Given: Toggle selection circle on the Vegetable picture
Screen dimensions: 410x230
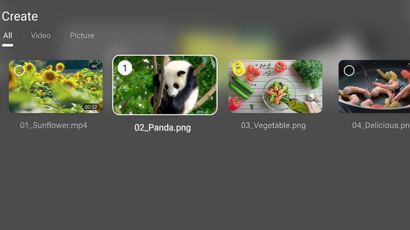Looking at the screenshot, I should click(239, 70).
